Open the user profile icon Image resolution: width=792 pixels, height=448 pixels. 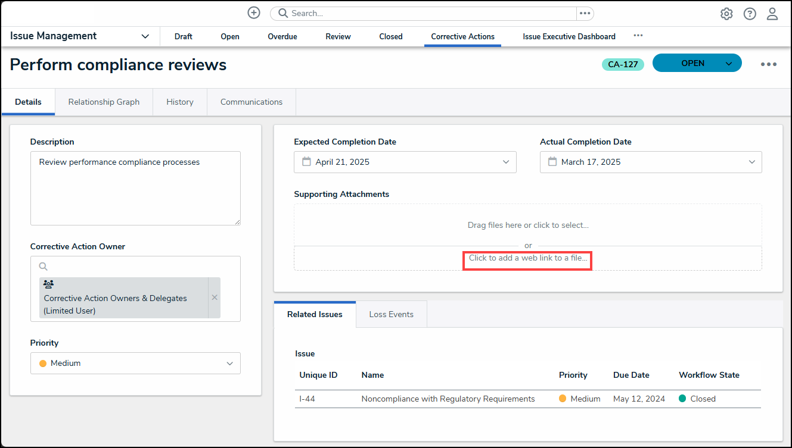click(772, 14)
